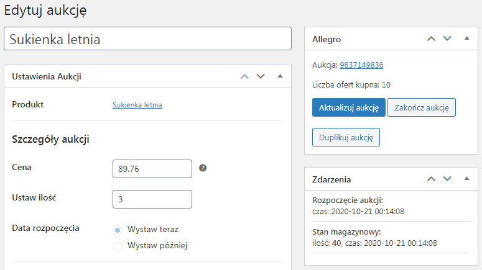Move Ustawienia Aukcji panel down

(x=261, y=76)
